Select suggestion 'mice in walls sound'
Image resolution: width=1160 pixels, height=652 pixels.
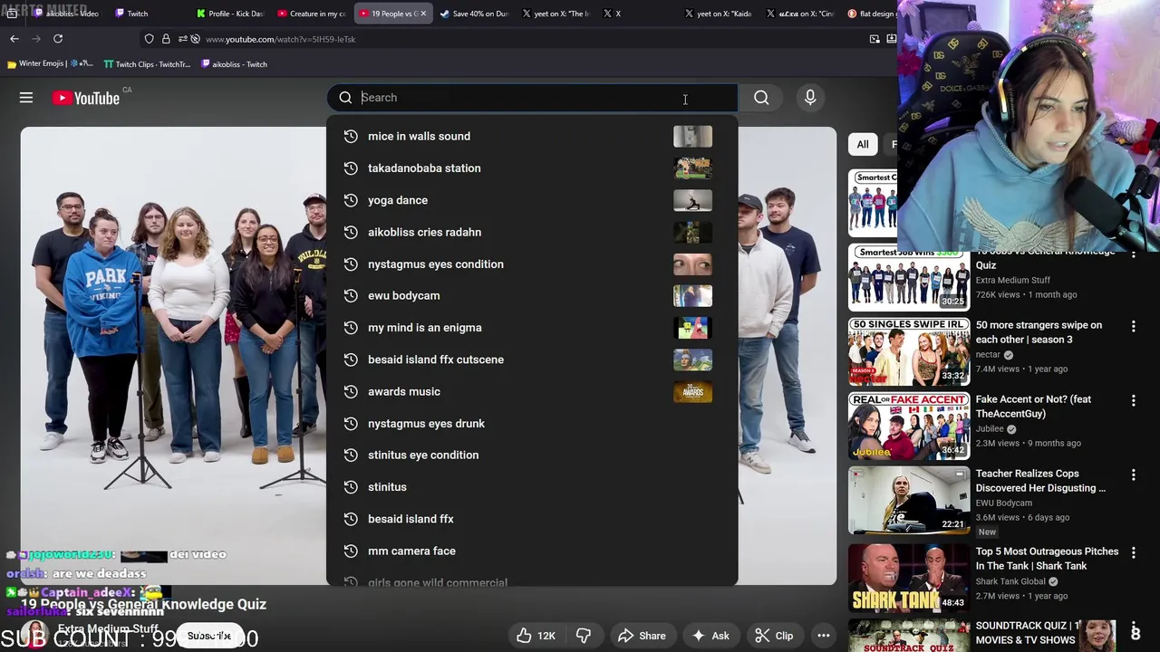(532, 136)
